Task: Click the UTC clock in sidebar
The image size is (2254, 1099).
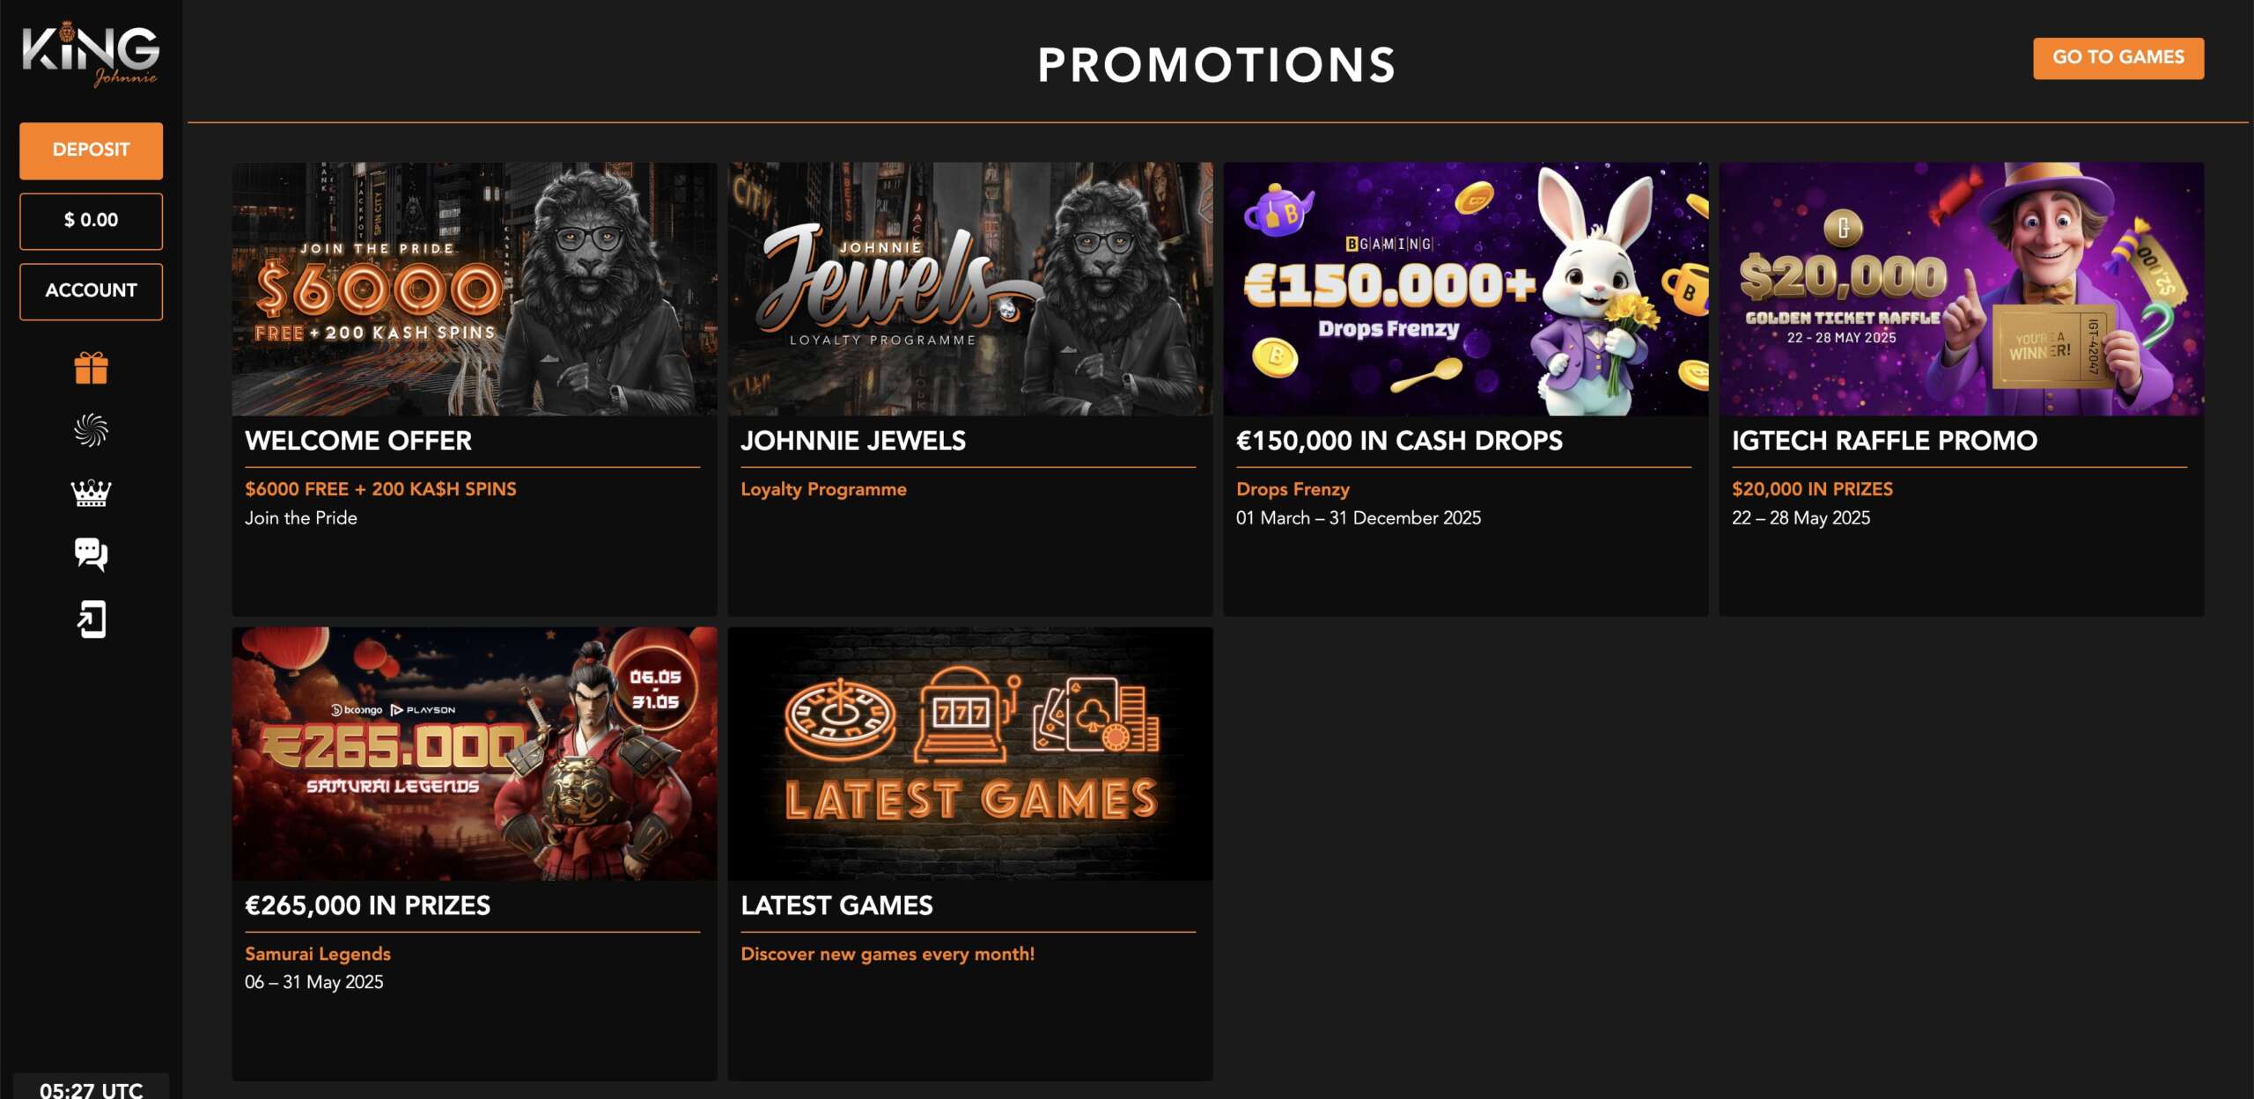Action: (91, 1089)
